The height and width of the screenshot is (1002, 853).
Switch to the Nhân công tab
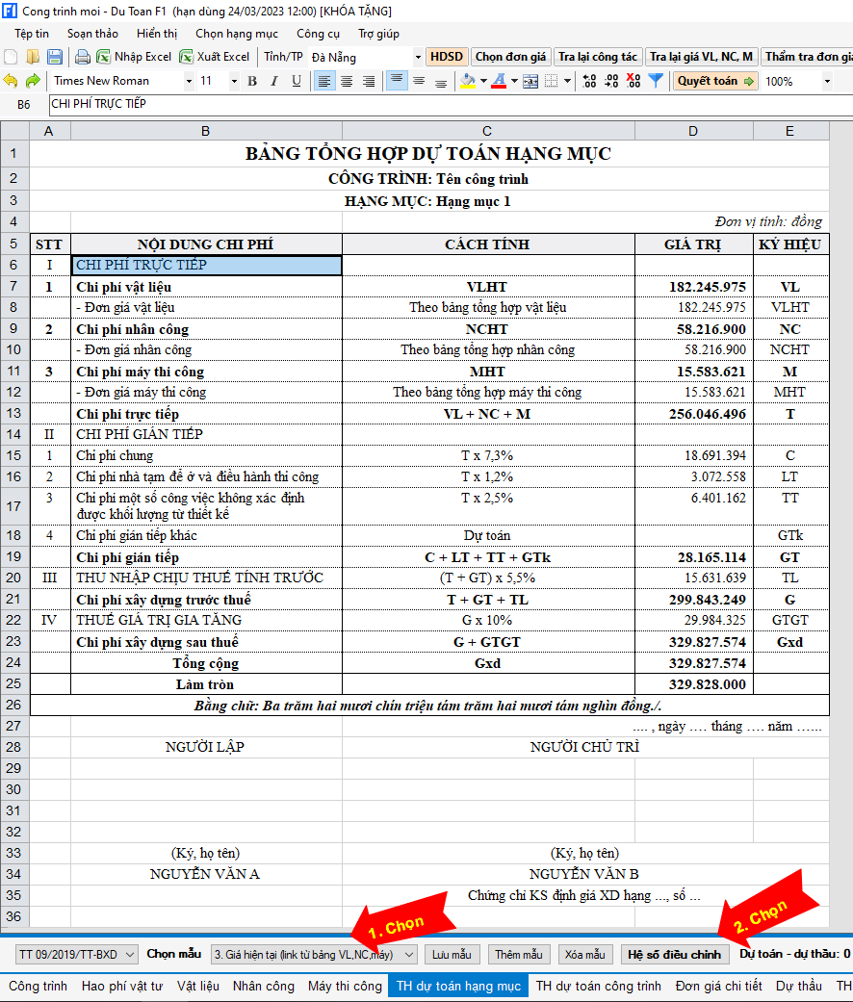pos(263,986)
